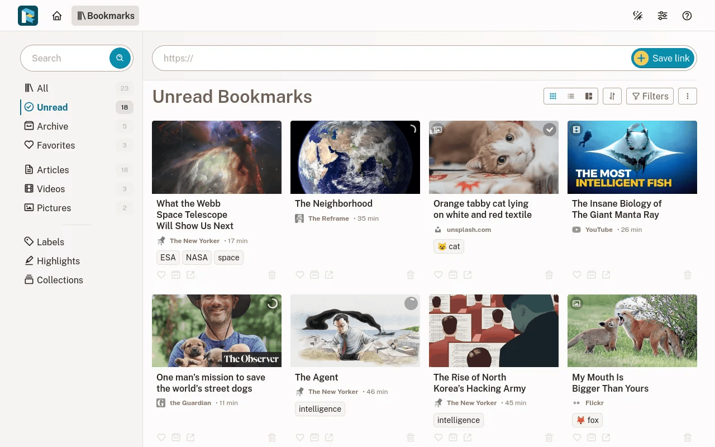The width and height of the screenshot is (715, 447).
Task: Open 'The Neighborhood' original link icon
Action: pyautogui.click(x=329, y=275)
